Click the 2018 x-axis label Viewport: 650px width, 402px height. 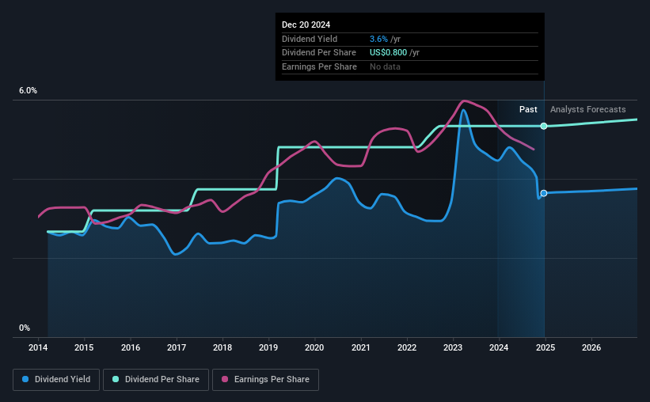[x=222, y=347]
